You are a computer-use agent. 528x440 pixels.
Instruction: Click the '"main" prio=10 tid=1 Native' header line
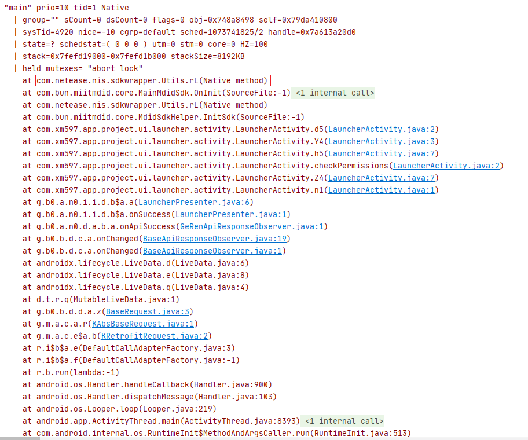(67, 8)
